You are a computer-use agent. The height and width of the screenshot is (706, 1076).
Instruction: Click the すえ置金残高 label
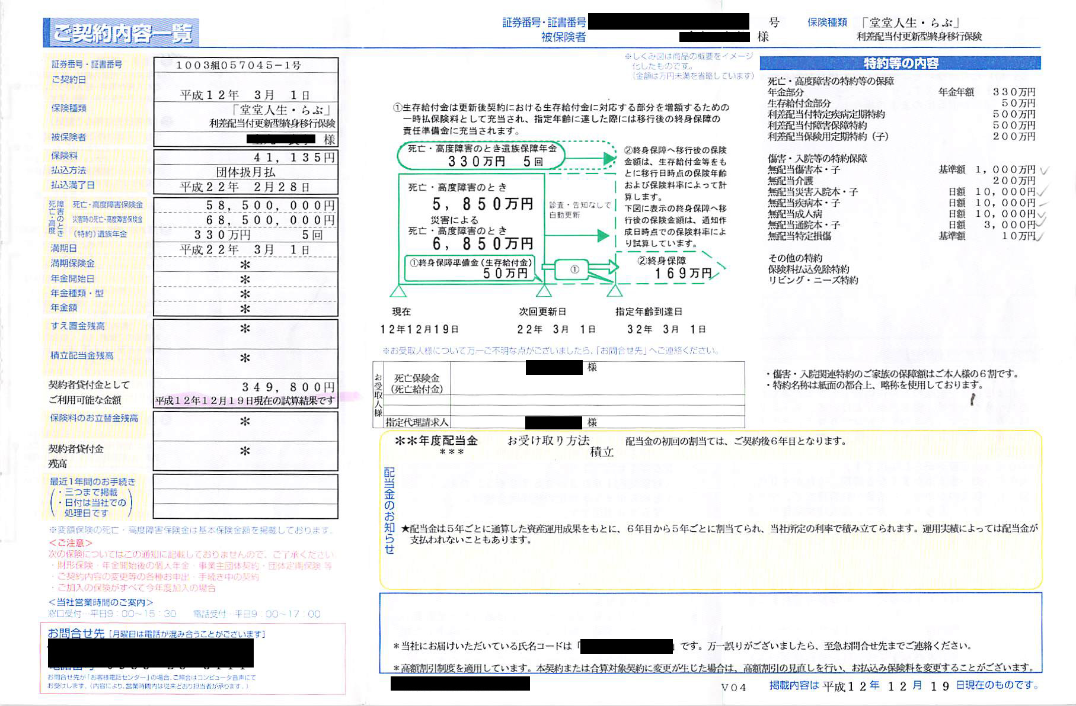point(78,326)
